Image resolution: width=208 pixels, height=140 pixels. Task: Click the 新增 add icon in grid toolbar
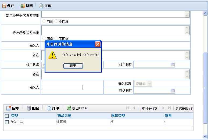point(9,108)
